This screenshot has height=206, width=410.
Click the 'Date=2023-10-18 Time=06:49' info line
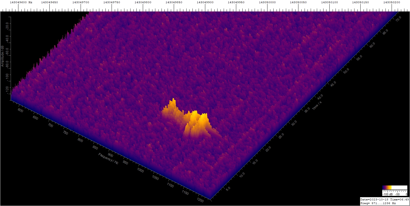(x=384, y=199)
